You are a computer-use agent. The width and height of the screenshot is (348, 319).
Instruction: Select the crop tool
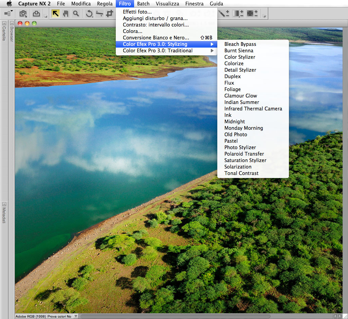pyautogui.click(x=109, y=14)
